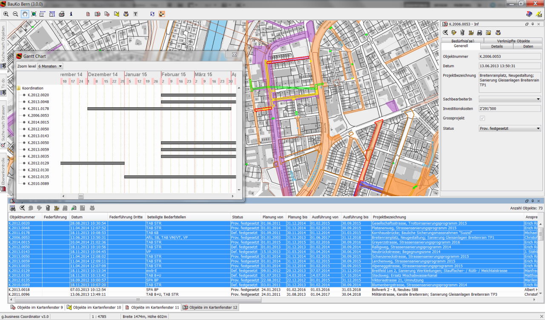Click the zoom in magnifier tool
Viewport: 545px width, 320px height.
click(x=6, y=14)
